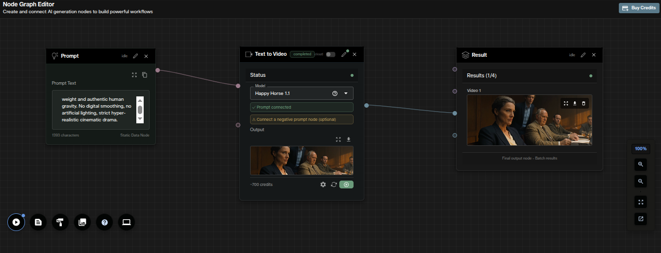Viewport: 661px width, 253px height.
Task: Edit the Result node
Action: 583,55
